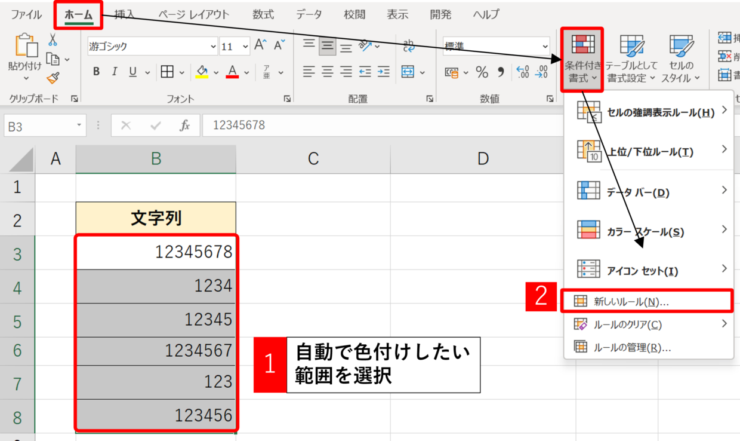Screen dimensions: 740x441
Task: Click the Merge and Center cells icon
Action: [x=408, y=72]
